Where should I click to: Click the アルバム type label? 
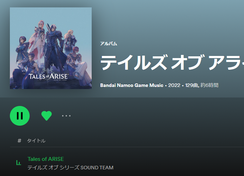click(109, 44)
